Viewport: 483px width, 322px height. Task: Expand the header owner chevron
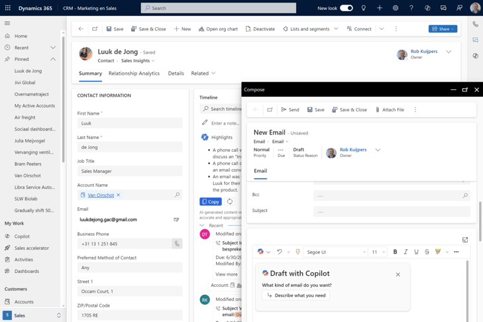point(449,52)
